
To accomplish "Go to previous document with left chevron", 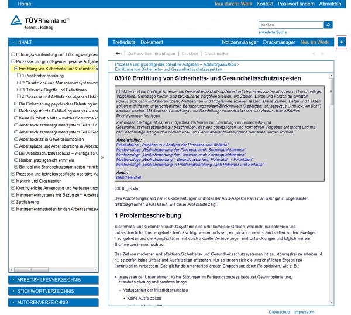I will pyautogui.click(x=314, y=53).
